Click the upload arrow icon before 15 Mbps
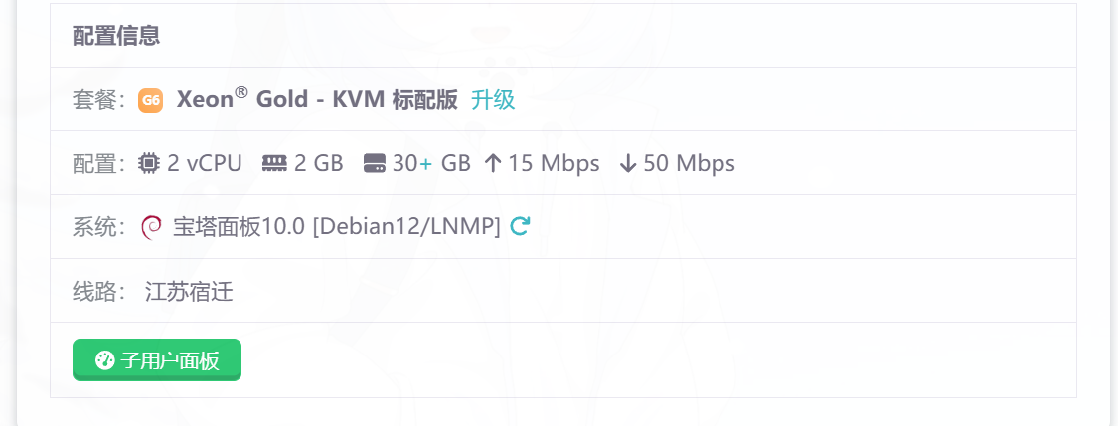The width and height of the screenshot is (1118, 426). click(493, 163)
